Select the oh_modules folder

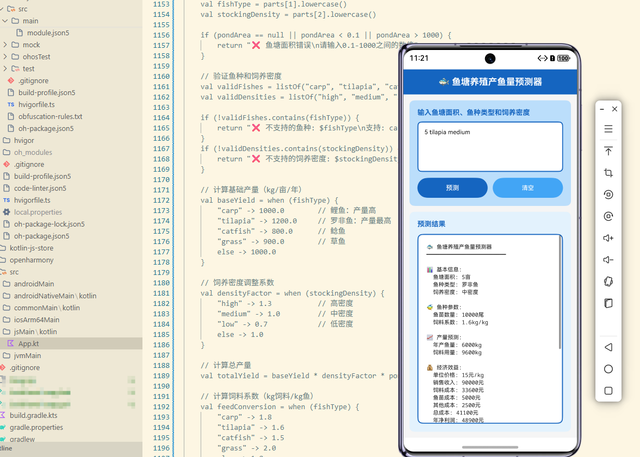[x=33, y=152]
